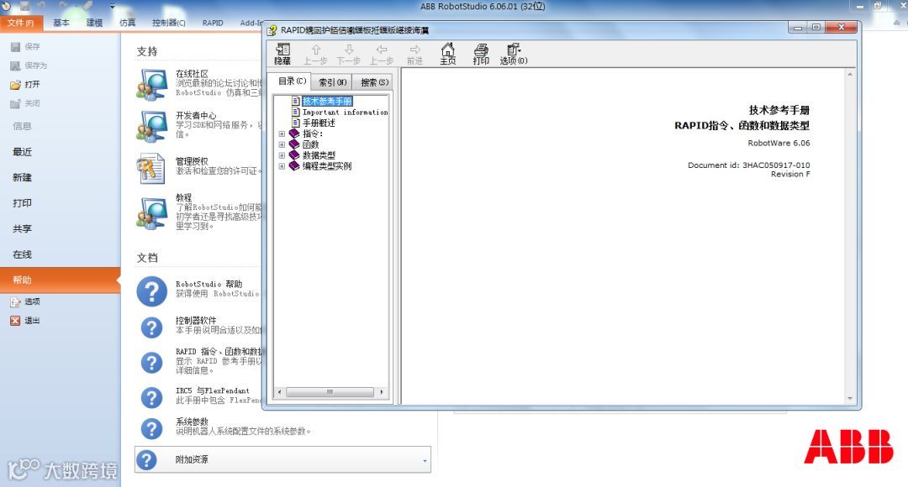Click the back arrow left of 前进
Viewport: 908px width, 487px height.
382,54
